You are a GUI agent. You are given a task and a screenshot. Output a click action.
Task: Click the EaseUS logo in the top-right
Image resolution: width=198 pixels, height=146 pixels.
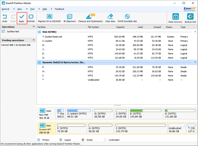click(189, 9)
